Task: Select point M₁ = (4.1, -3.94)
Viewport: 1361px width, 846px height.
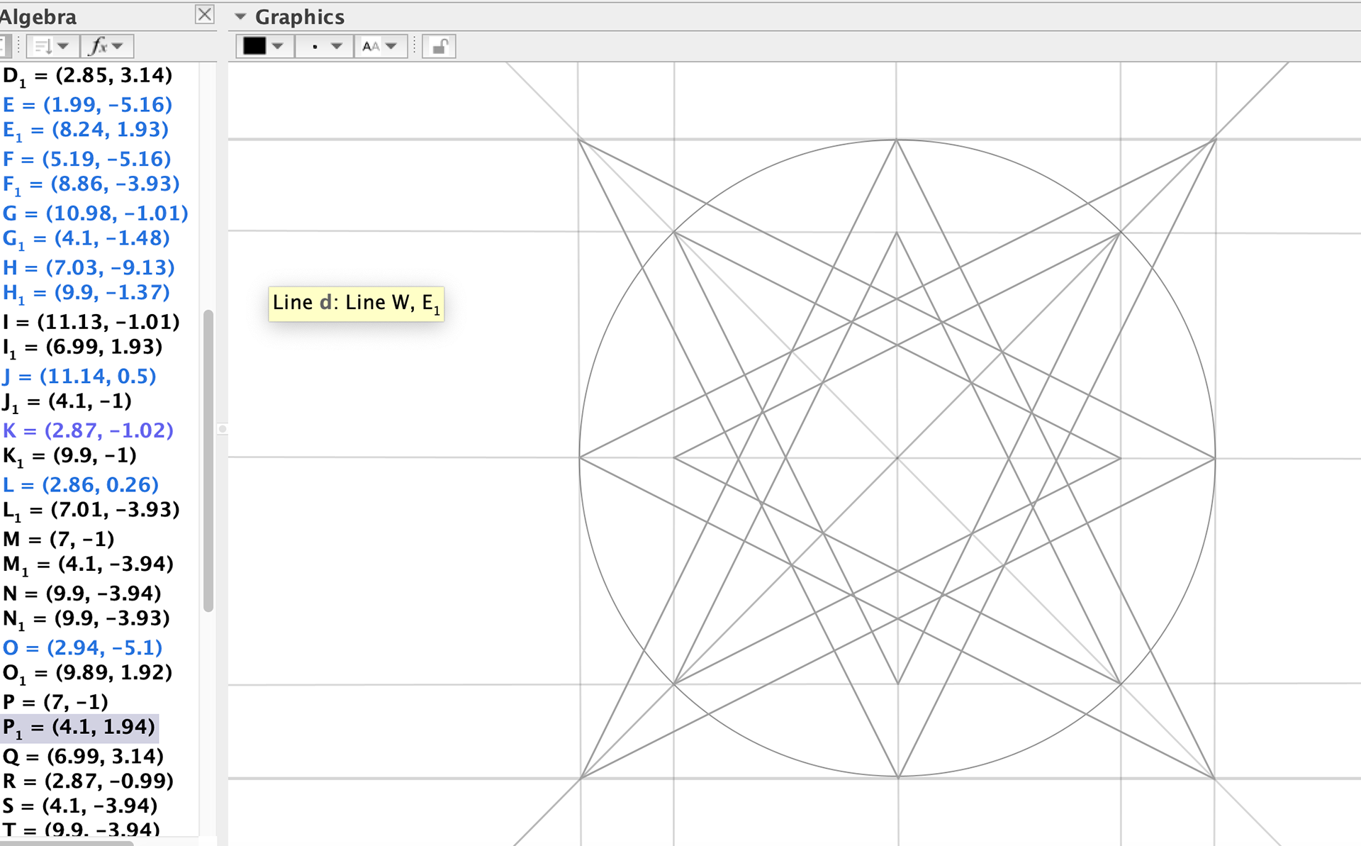Action: [88, 564]
